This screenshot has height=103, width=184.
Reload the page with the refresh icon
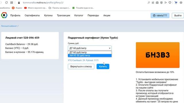click(6, 3)
